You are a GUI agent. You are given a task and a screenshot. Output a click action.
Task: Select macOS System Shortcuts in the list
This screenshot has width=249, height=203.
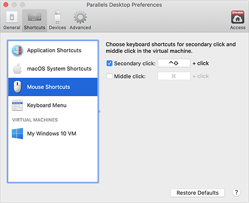[53, 69]
